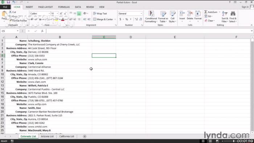Set Middle Align for cells
254x143 pixels.
point(75,13)
